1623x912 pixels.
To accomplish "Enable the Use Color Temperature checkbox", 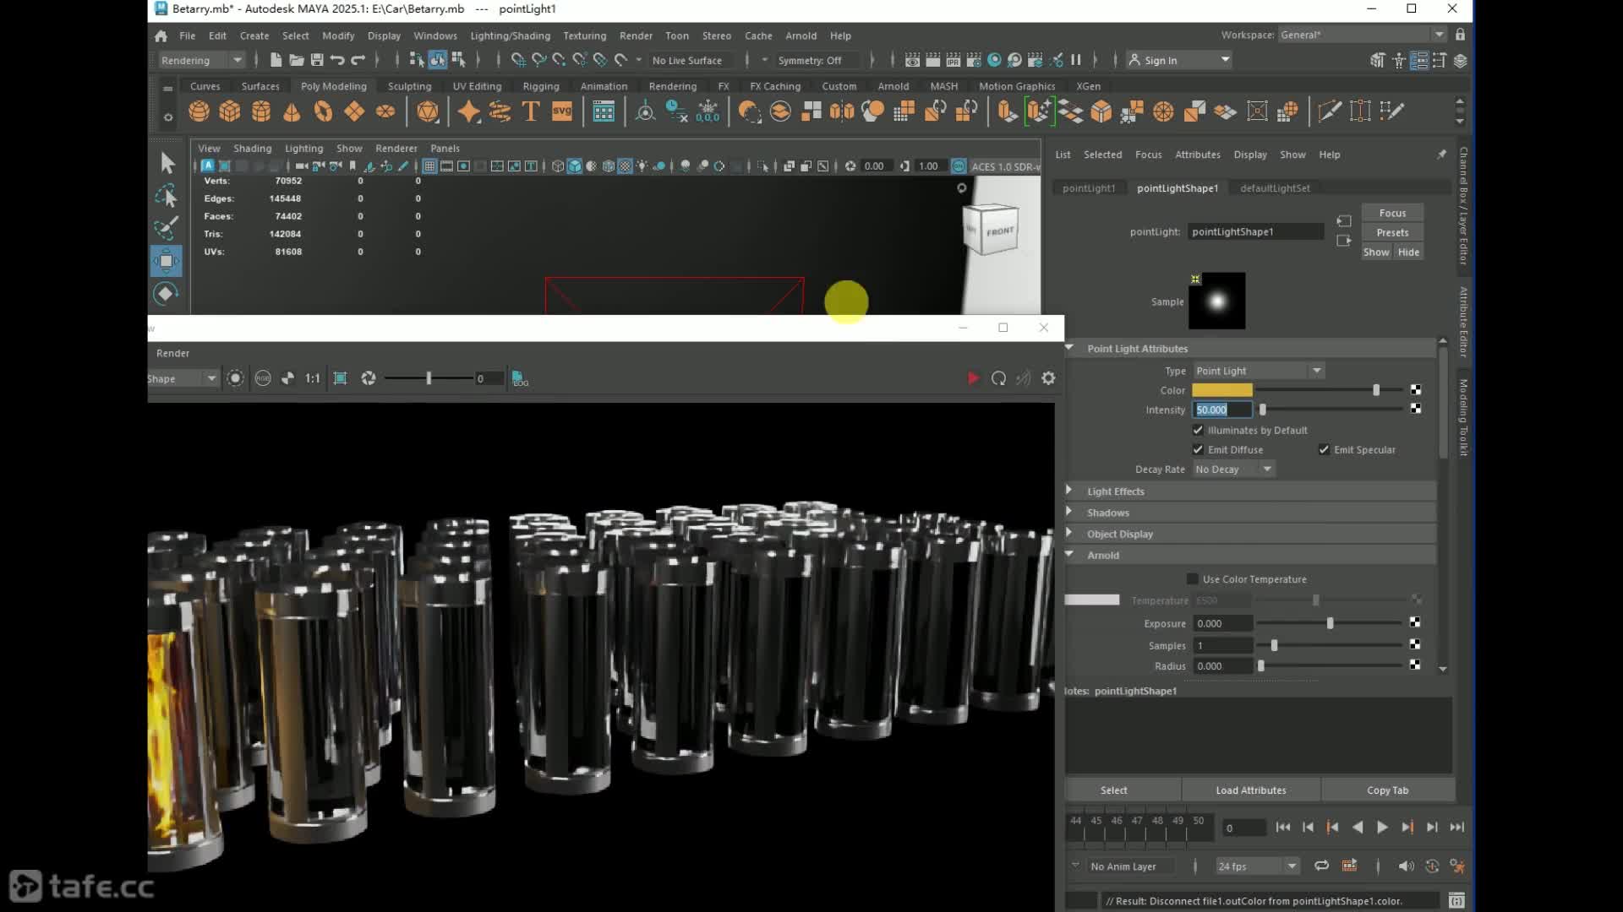I will pos(1193,579).
